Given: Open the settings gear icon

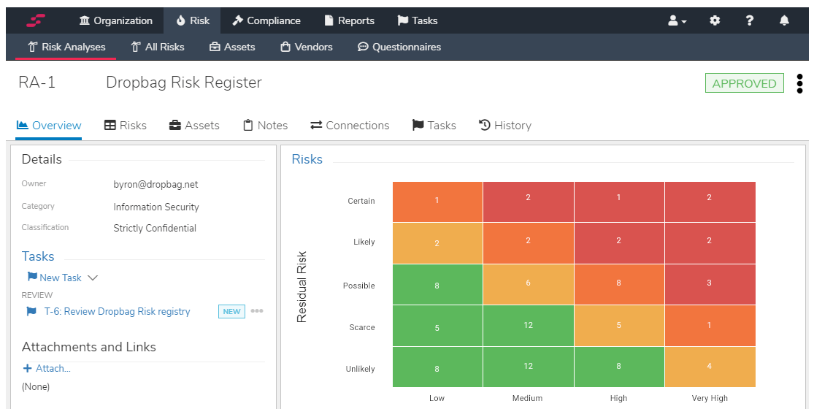Looking at the screenshot, I should [715, 20].
